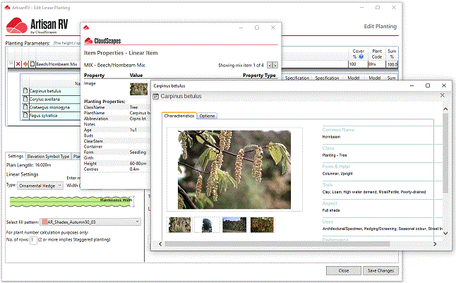Click the red X delete icon in mix row

(18, 64)
